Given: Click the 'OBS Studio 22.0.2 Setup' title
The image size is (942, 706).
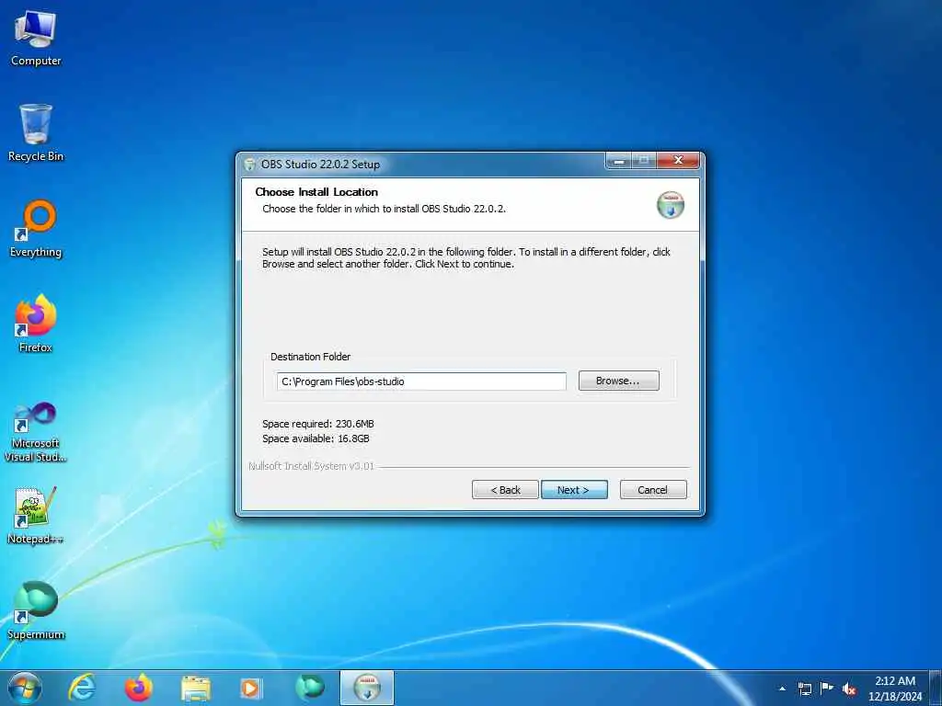Looking at the screenshot, I should tap(320, 164).
